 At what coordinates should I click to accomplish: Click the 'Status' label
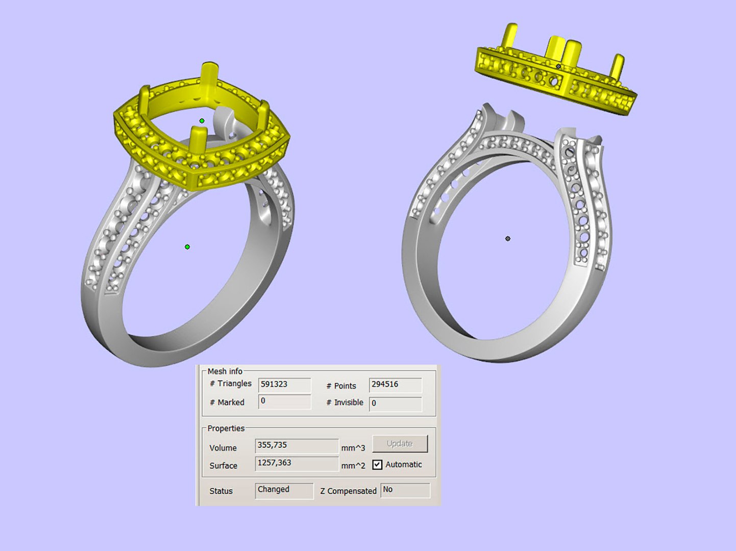click(221, 491)
